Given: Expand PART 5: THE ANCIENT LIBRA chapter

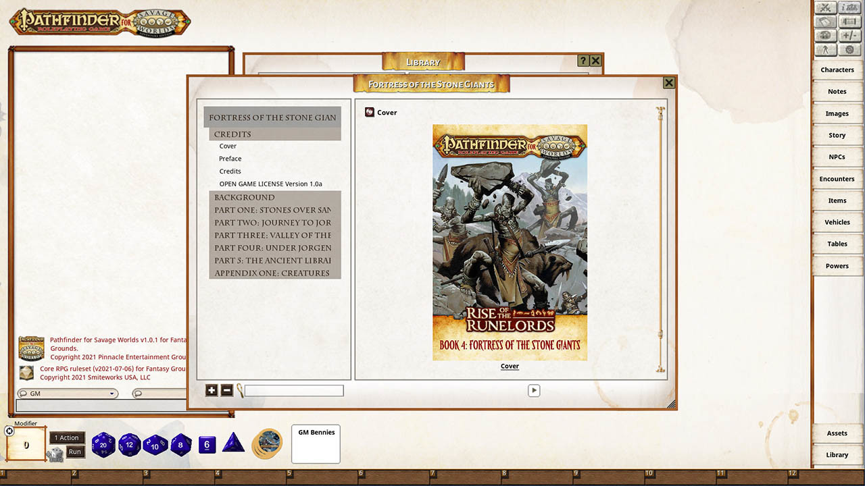Looking at the screenshot, I should [275, 260].
